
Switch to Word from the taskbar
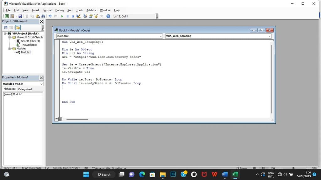click(x=225, y=174)
